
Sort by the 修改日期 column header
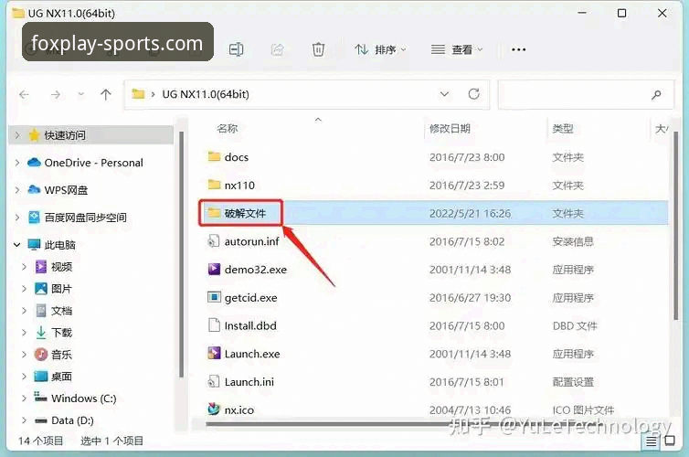[450, 128]
